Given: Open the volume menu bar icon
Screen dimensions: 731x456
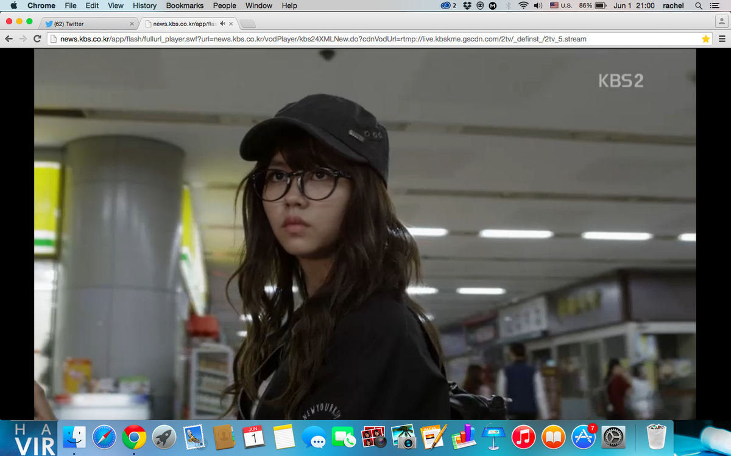Looking at the screenshot, I should (x=538, y=5).
